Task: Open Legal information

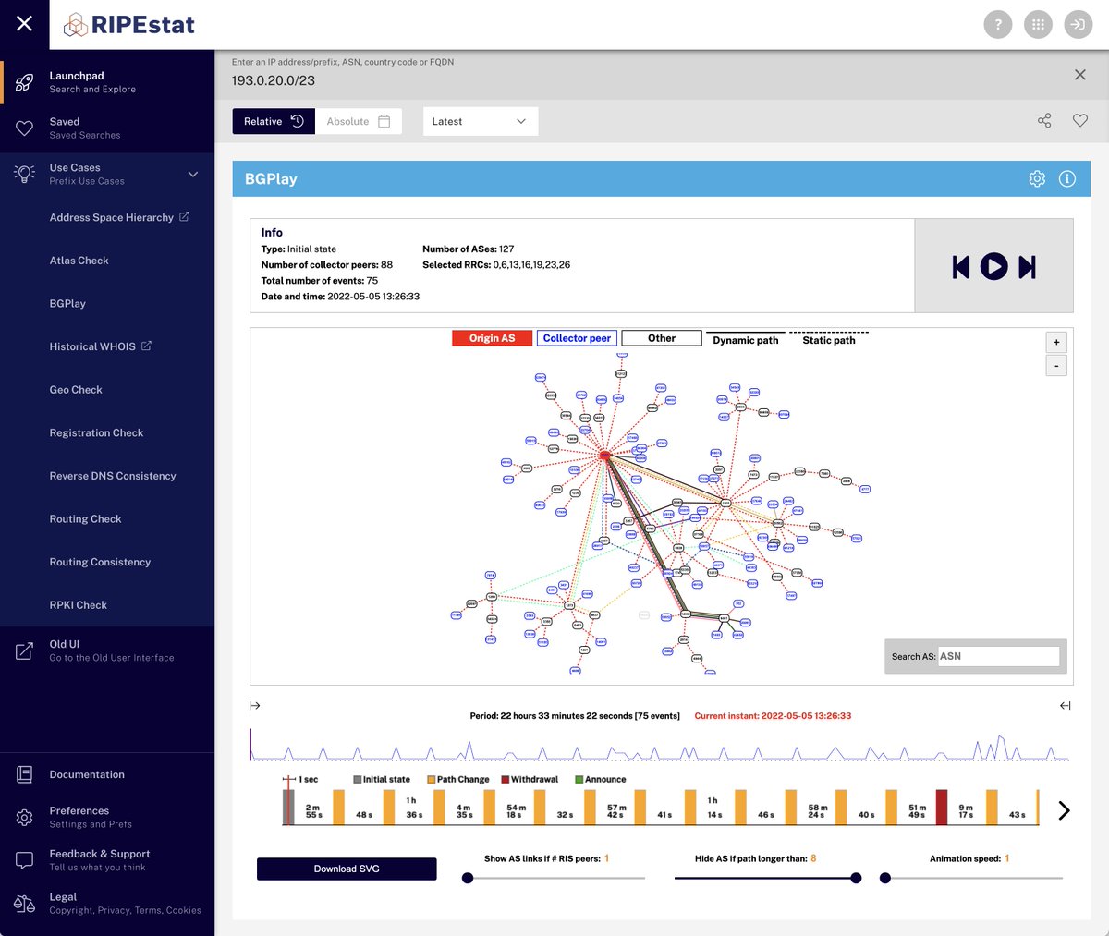Action: [x=125, y=904]
